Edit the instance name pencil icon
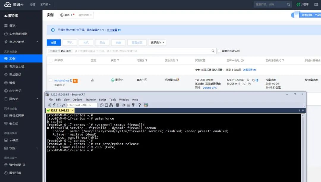The width and height of the screenshot is (321, 182). point(64,85)
